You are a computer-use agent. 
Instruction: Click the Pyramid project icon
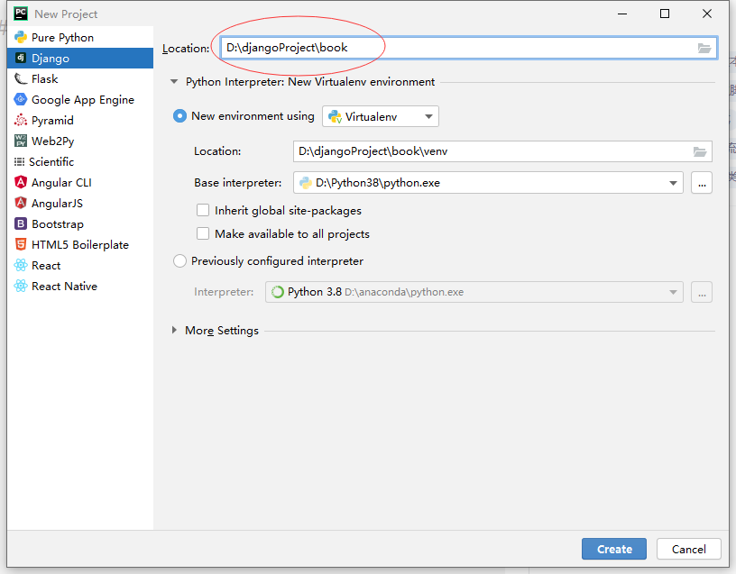pyautogui.click(x=21, y=120)
